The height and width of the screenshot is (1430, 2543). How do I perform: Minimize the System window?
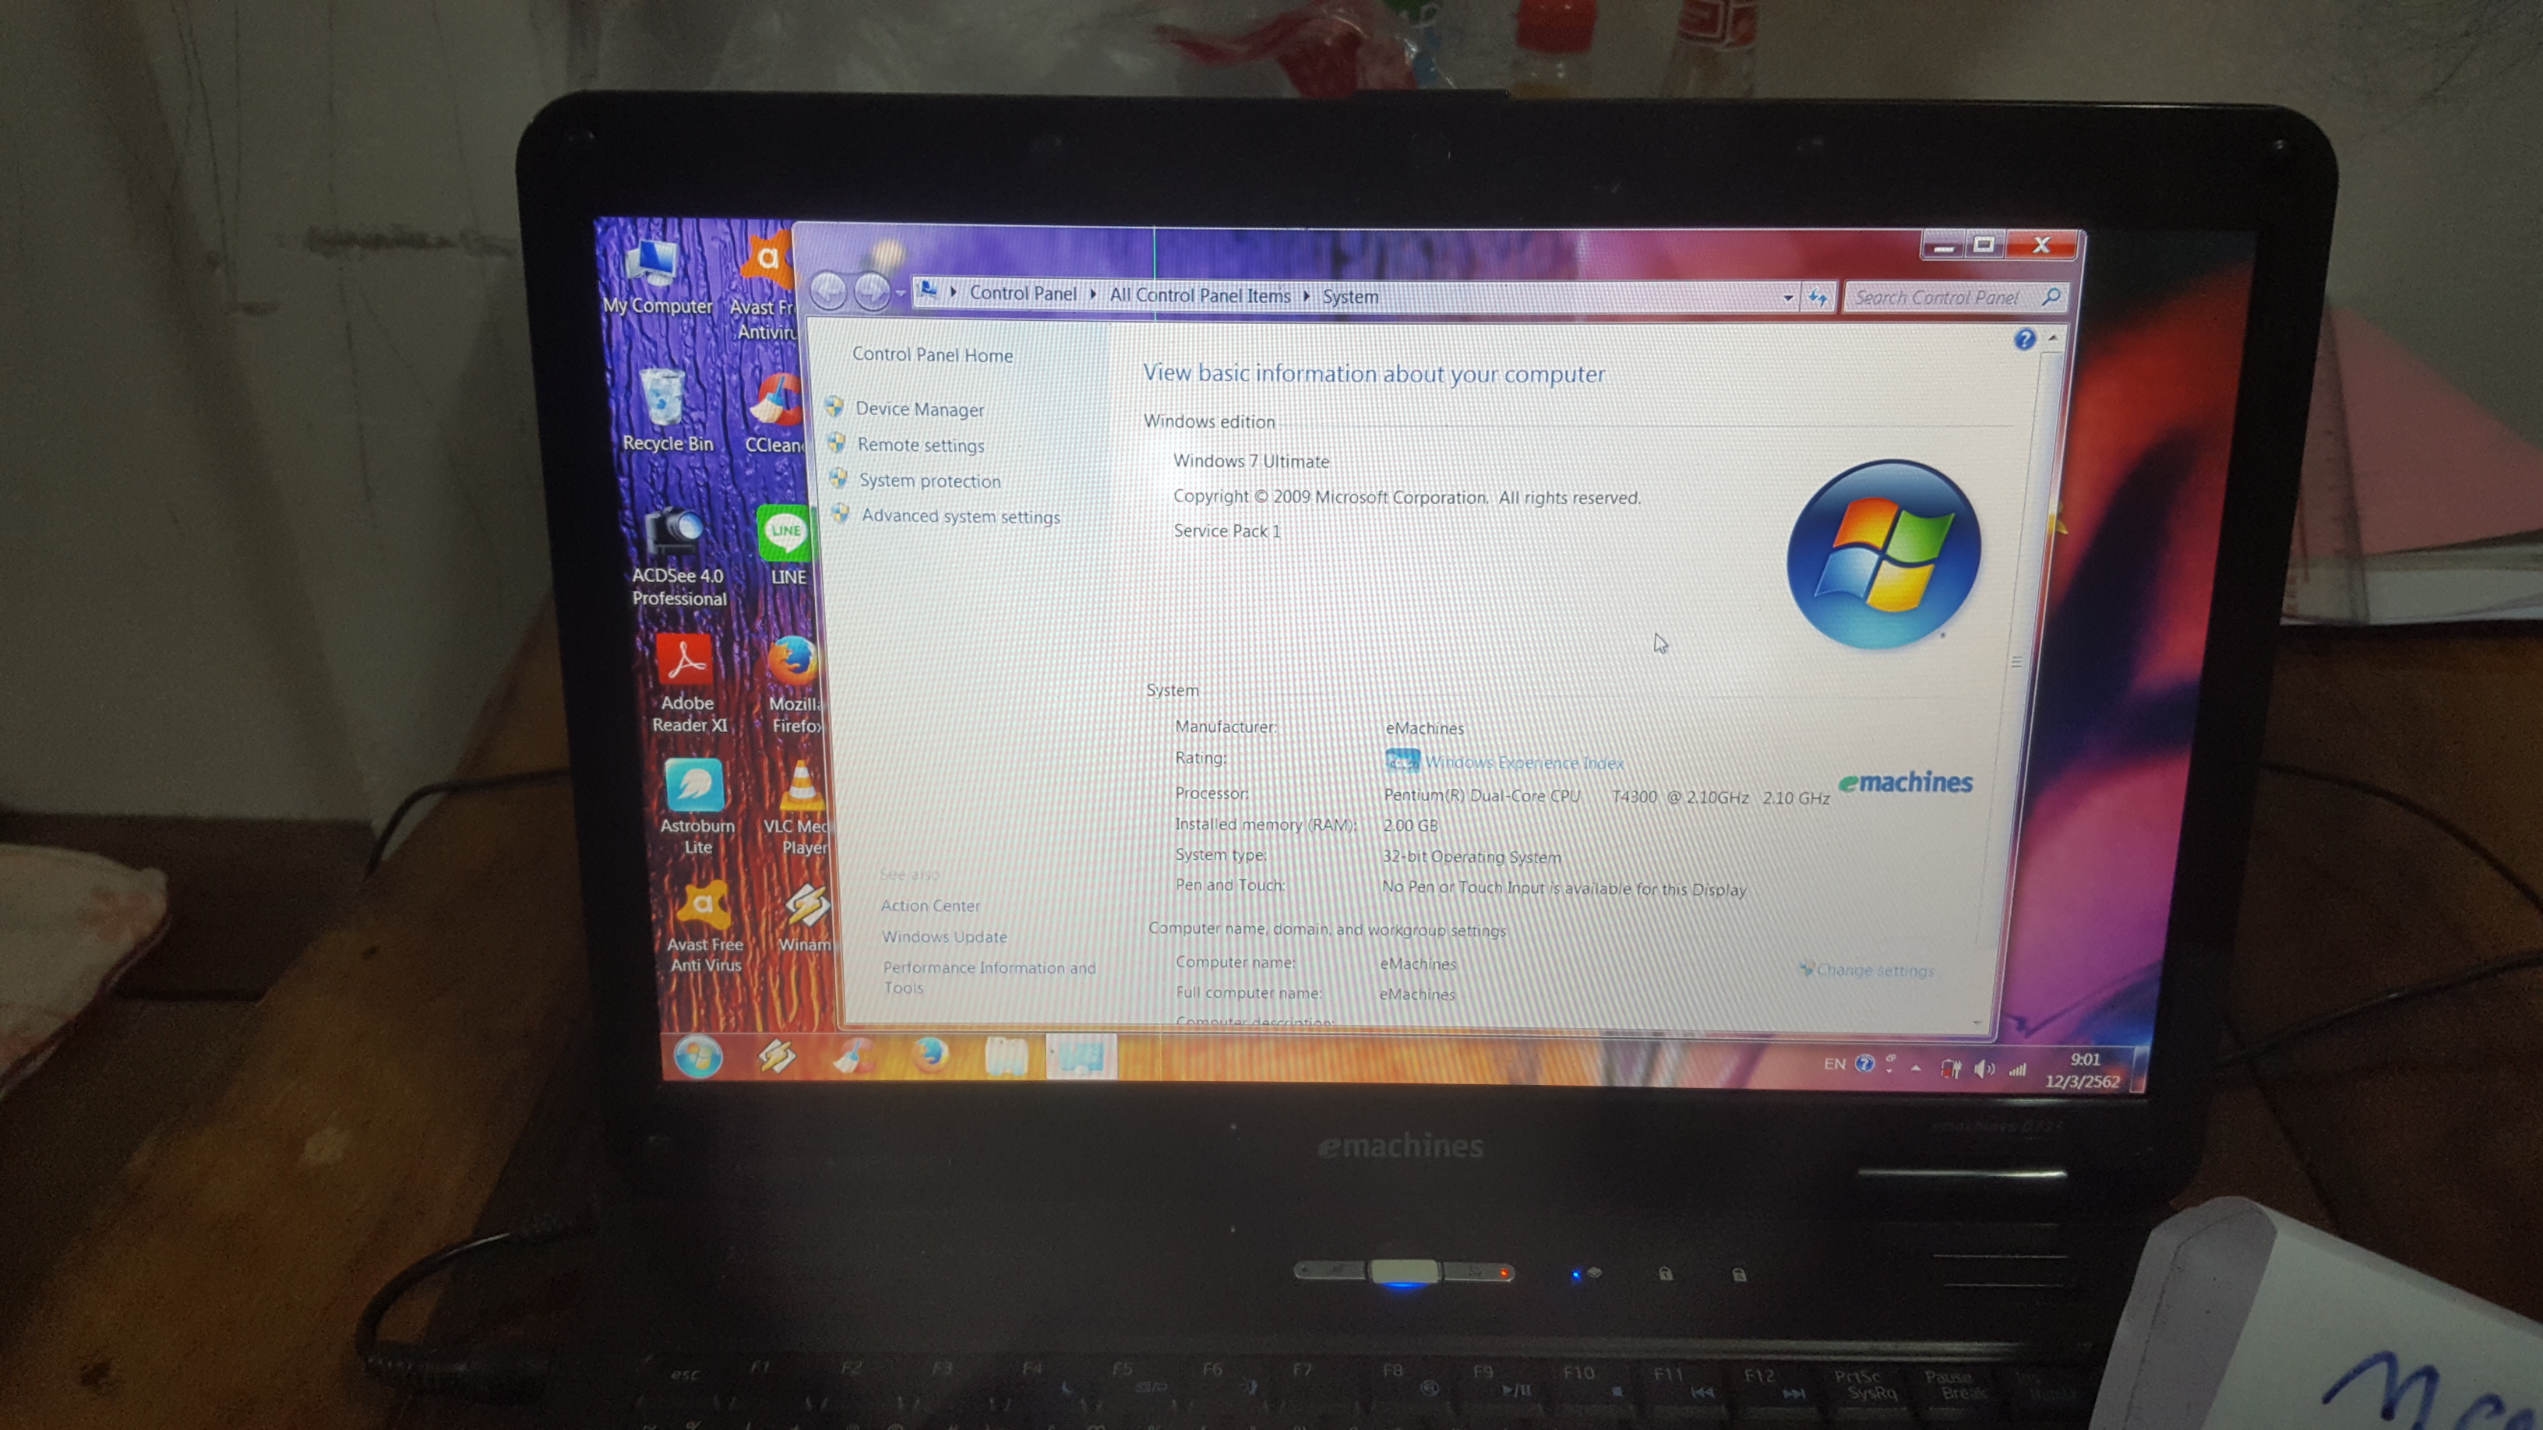click(1943, 246)
